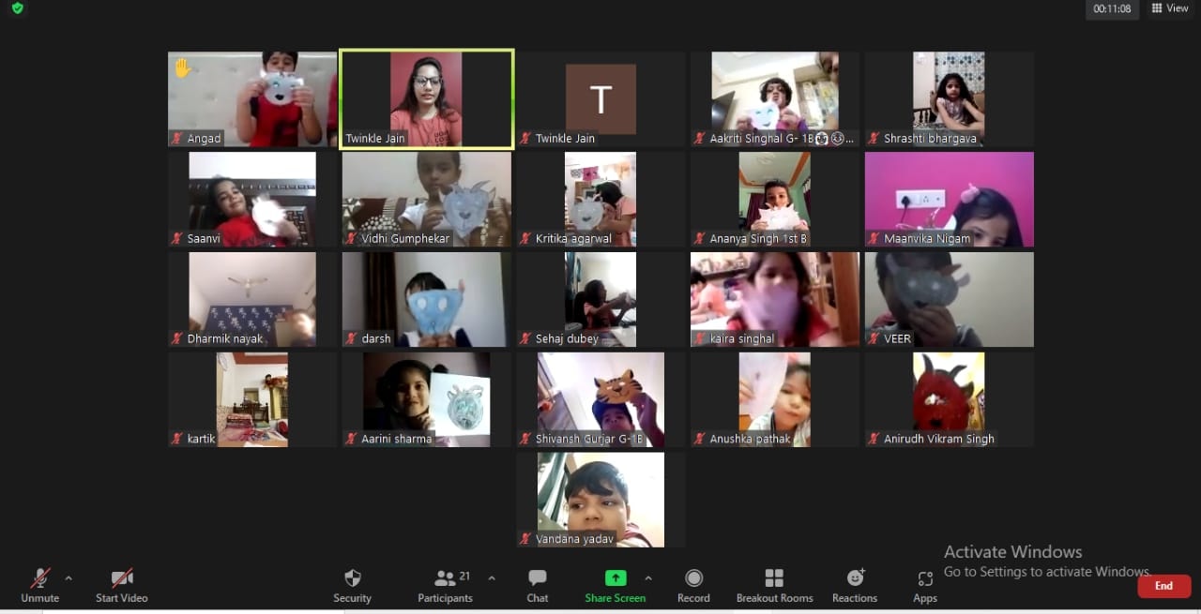Viewport: 1201px width, 614px height.
Task: Click muted mic icon beside Maanvika Nigam
Action: pos(874,239)
